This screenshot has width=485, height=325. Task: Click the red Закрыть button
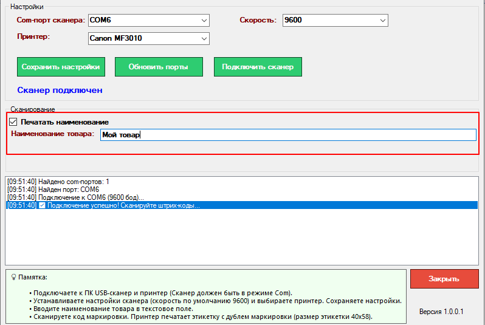(x=444, y=279)
